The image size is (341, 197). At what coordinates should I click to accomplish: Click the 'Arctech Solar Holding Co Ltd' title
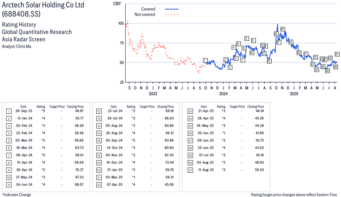click(43, 5)
